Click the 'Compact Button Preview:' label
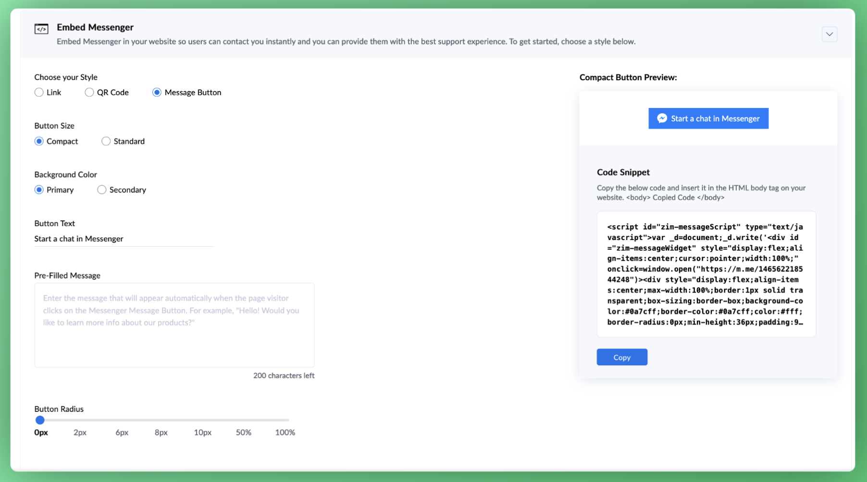867x482 pixels. click(628, 77)
